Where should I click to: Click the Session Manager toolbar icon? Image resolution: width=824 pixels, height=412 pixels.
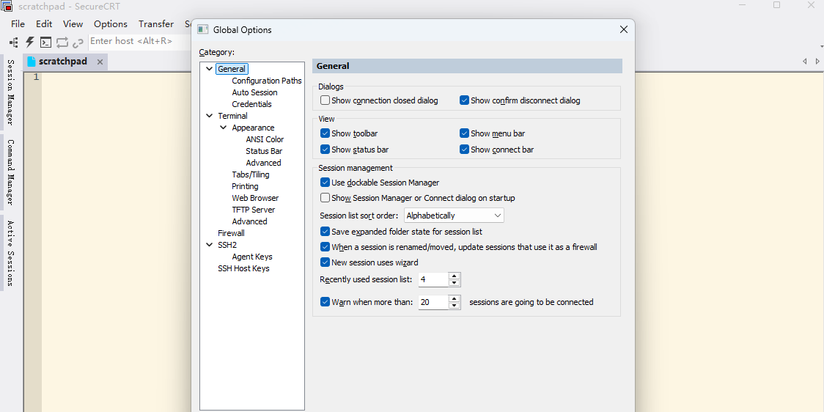coord(14,42)
